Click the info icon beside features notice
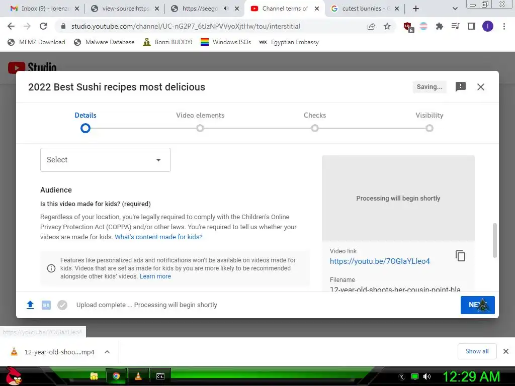Viewport: 515px width, 386px height. tap(51, 268)
